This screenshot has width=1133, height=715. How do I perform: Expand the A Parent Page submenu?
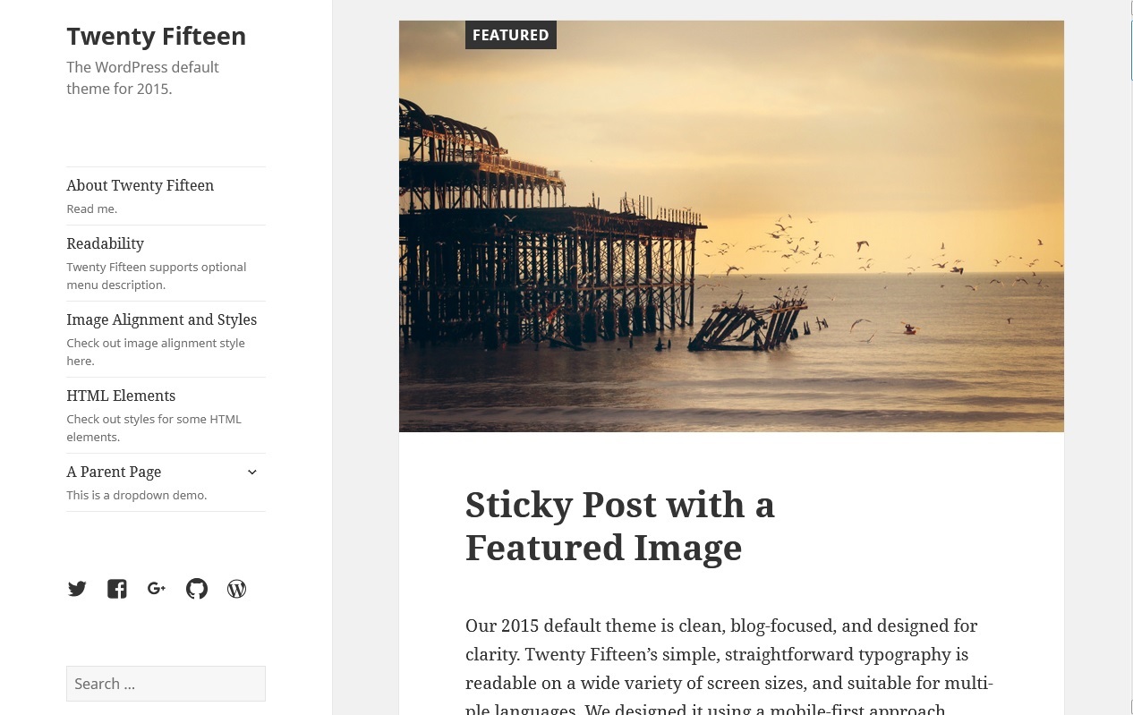tap(252, 472)
